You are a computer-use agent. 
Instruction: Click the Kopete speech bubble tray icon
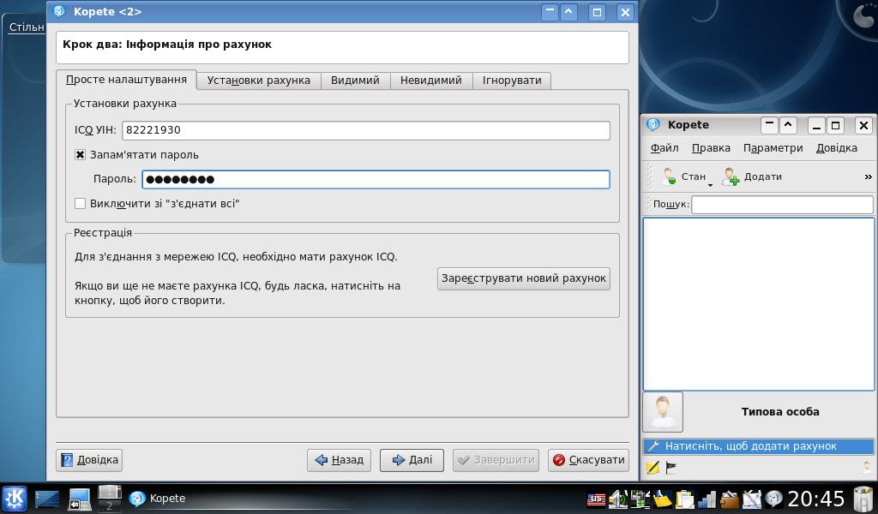(773, 499)
